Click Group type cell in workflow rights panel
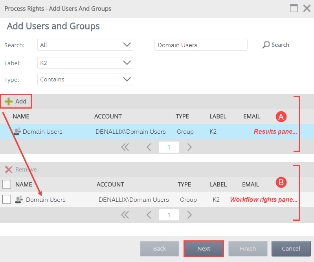The width and height of the screenshot is (314, 262). (188, 200)
